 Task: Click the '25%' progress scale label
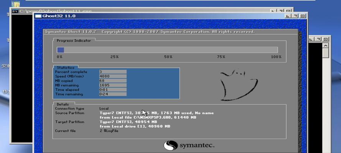pyautogui.click(x=114, y=57)
